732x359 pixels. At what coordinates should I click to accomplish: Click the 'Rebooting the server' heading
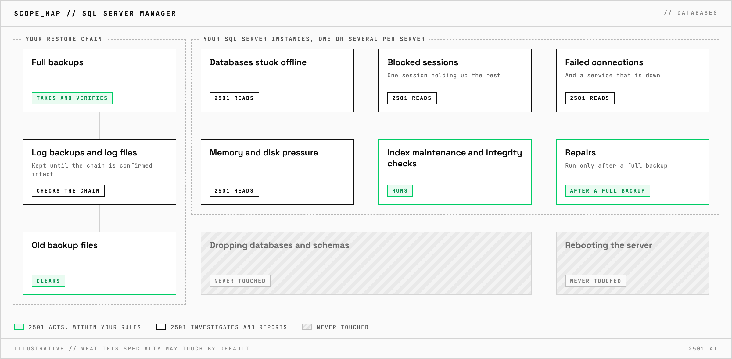click(609, 245)
